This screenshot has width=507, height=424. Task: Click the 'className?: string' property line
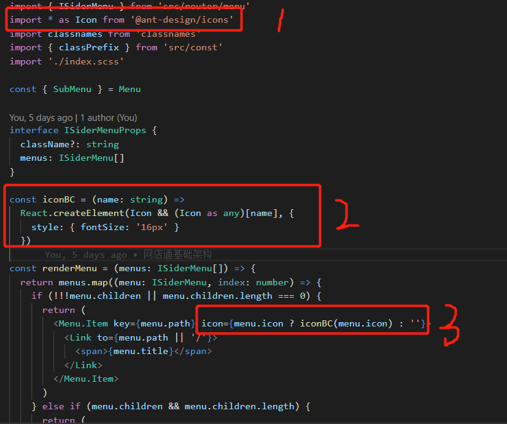click(x=69, y=144)
